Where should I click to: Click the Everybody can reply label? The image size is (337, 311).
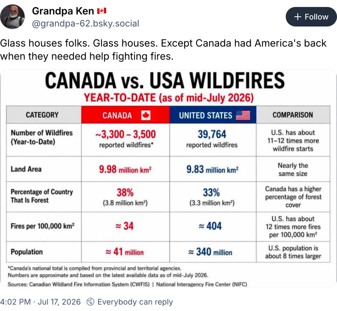(x=135, y=302)
